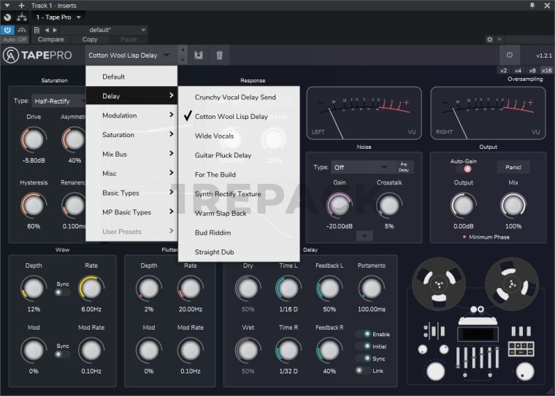
Task: Click the delete preset trash icon
Action: pyautogui.click(x=219, y=55)
